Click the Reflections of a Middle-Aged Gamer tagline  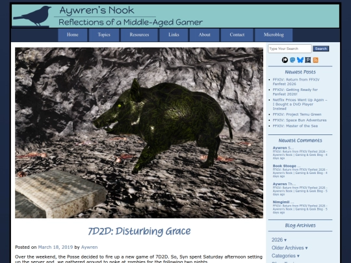coord(131,22)
